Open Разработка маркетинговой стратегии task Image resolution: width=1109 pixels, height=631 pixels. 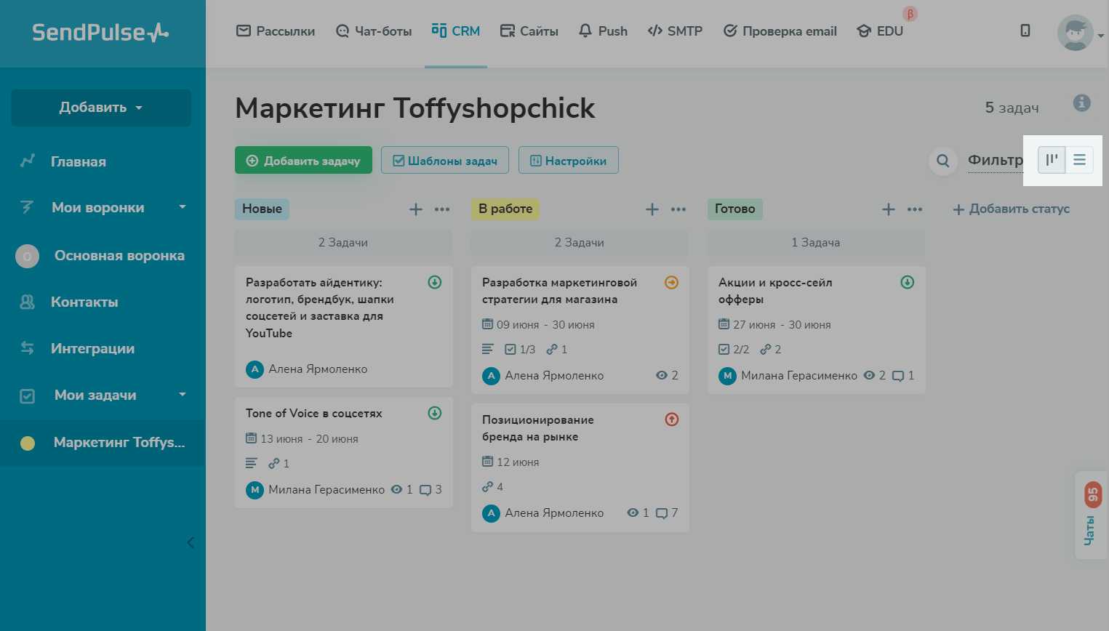tap(580, 330)
